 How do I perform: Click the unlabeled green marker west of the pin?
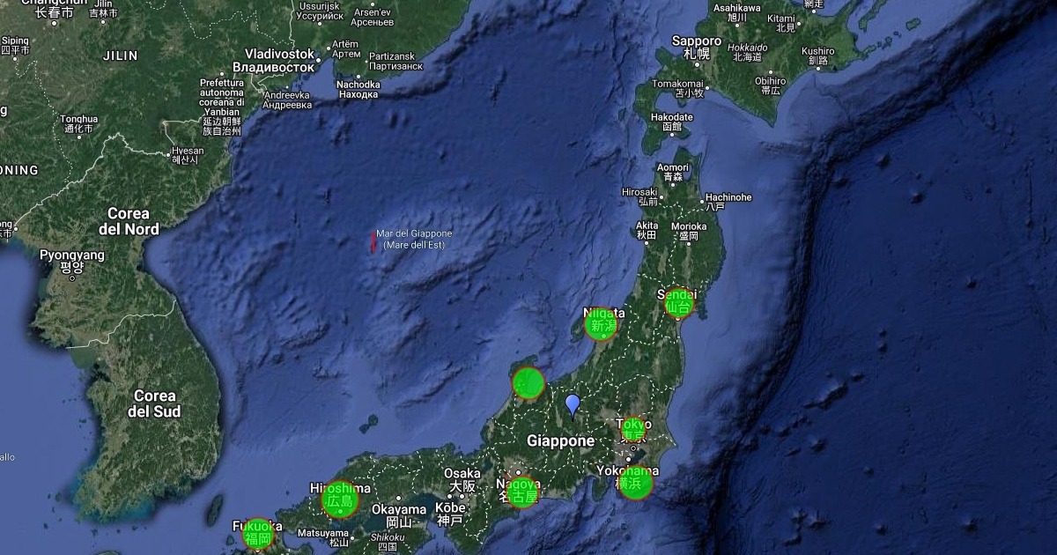pyautogui.click(x=528, y=384)
